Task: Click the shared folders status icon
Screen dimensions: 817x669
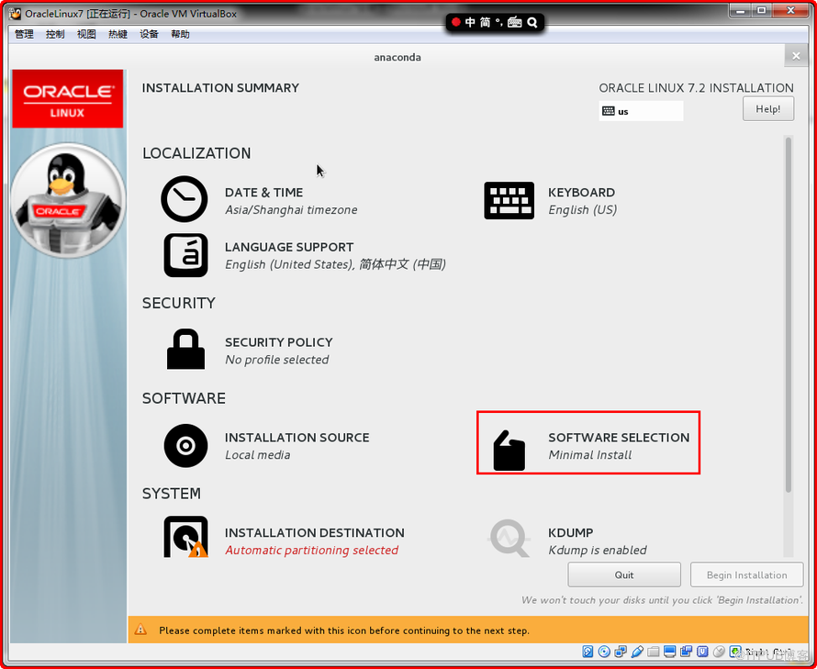Action: [x=654, y=652]
